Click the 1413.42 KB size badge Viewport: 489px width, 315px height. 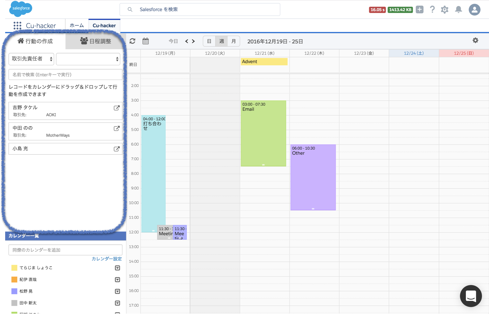pos(400,10)
